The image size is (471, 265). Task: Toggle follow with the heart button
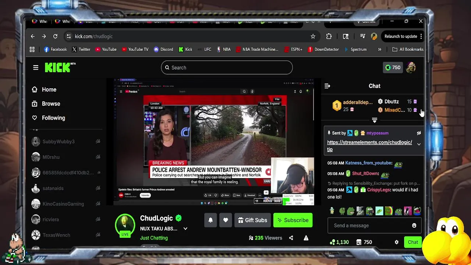226,220
